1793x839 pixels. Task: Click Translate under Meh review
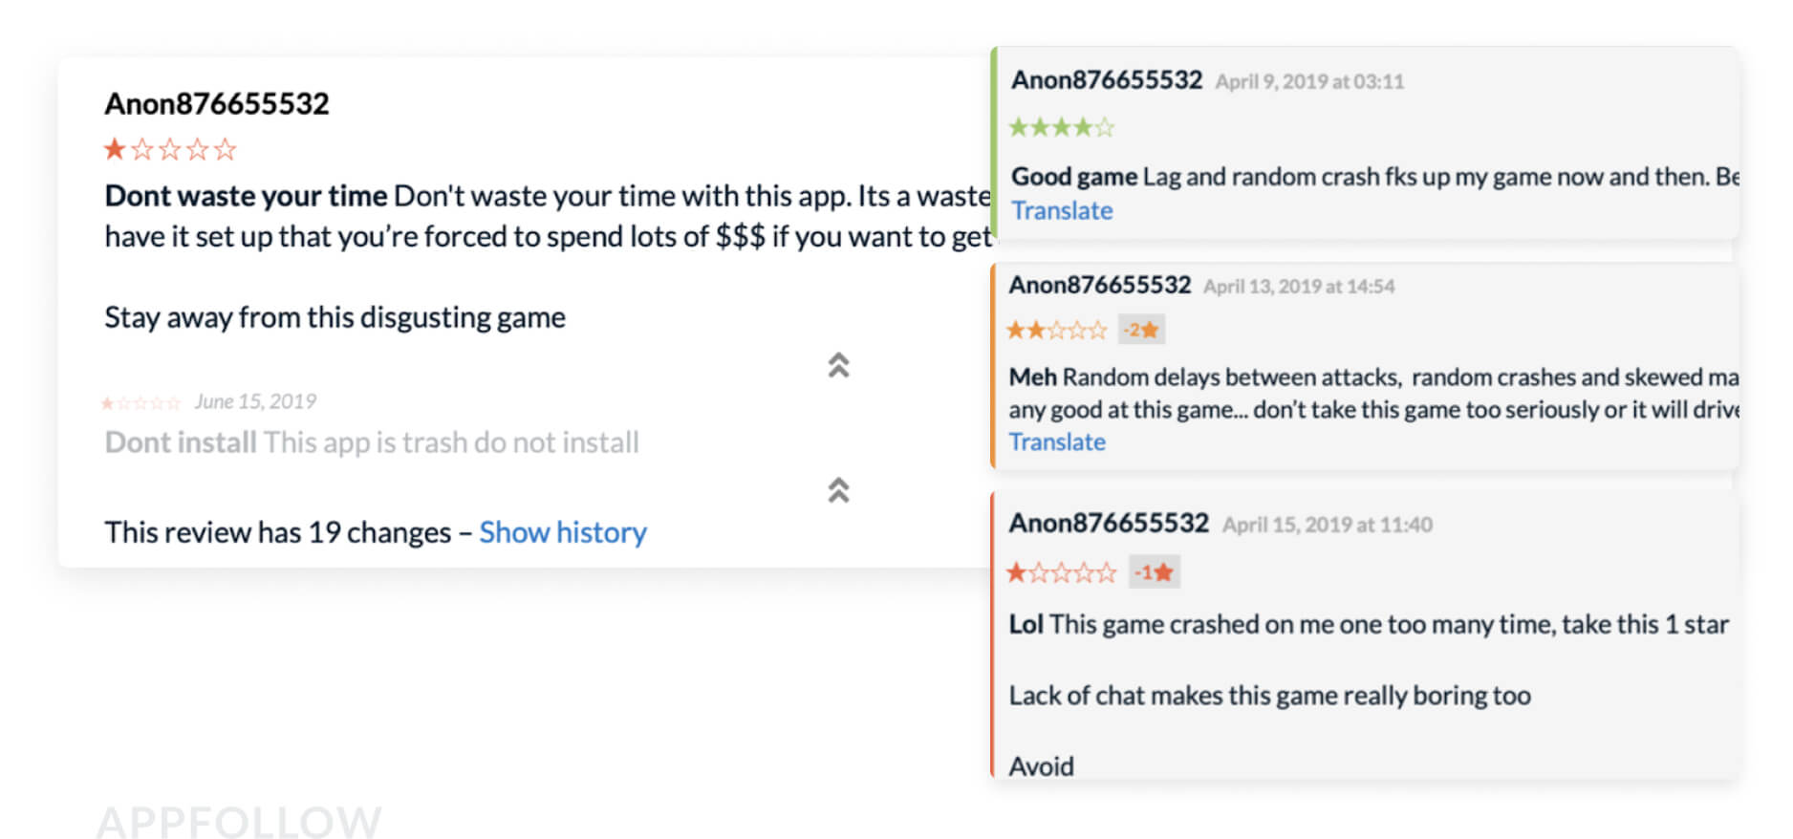1057,441
